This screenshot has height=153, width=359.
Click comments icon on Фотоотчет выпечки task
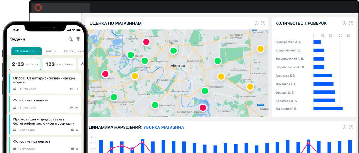pos(71,108)
